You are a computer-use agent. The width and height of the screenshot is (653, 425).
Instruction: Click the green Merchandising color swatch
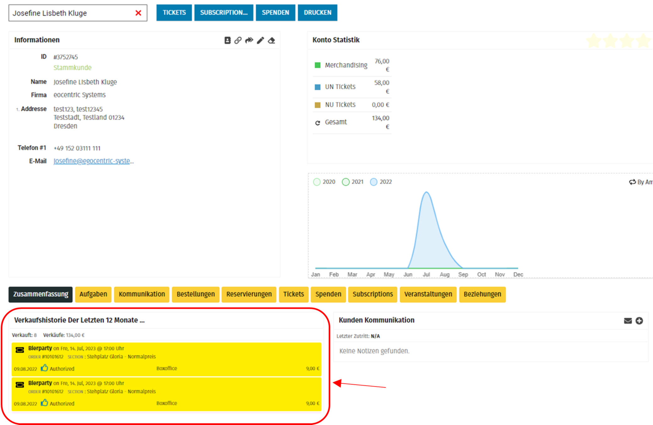click(x=318, y=65)
